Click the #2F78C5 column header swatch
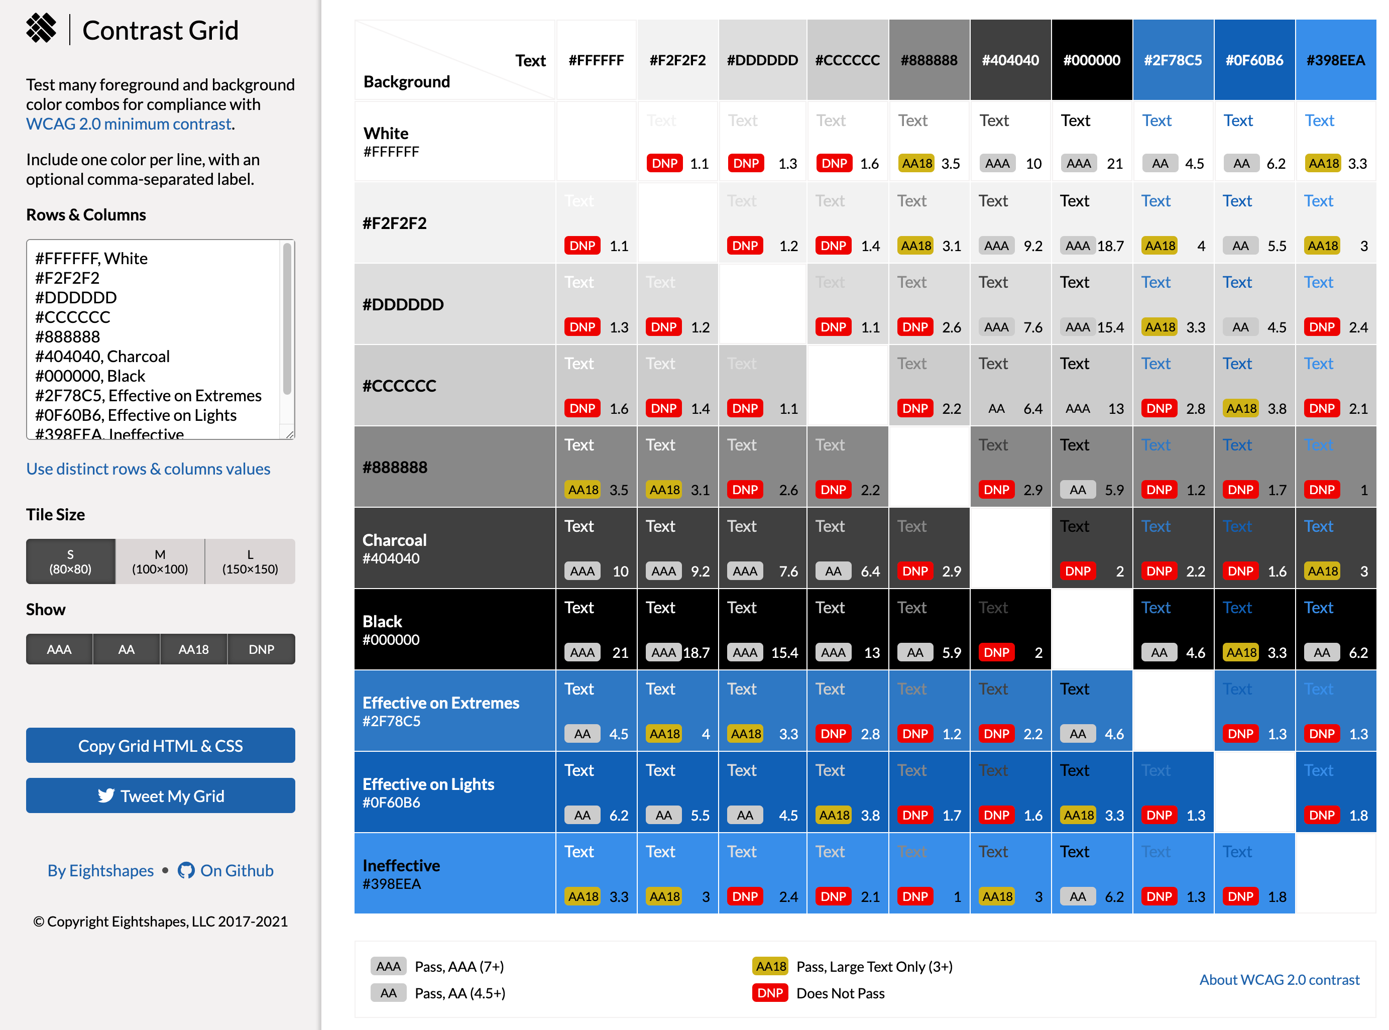The height and width of the screenshot is (1030, 1389). coord(1173,60)
